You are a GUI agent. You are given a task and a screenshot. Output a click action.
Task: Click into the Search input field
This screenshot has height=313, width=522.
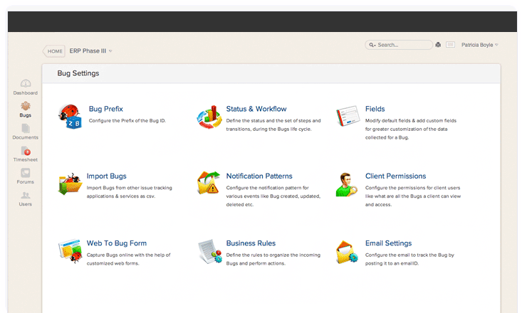pyautogui.click(x=402, y=45)
